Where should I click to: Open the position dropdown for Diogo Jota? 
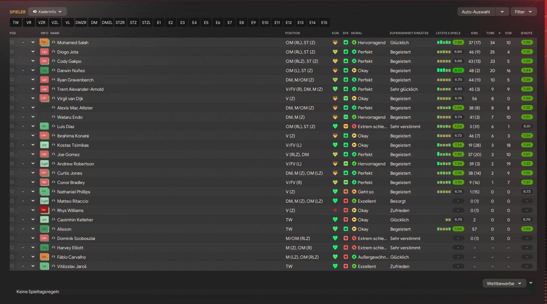33,52
